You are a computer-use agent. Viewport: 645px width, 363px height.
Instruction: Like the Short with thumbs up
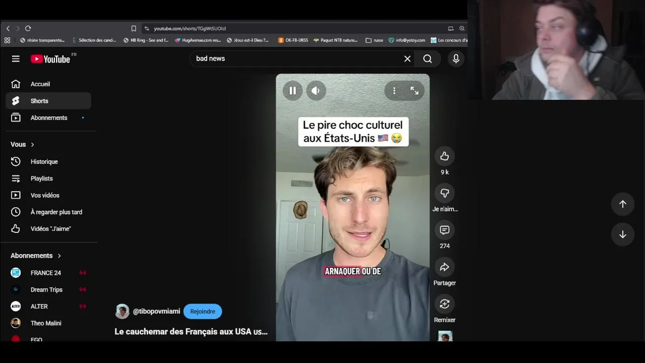pos(444,156)
